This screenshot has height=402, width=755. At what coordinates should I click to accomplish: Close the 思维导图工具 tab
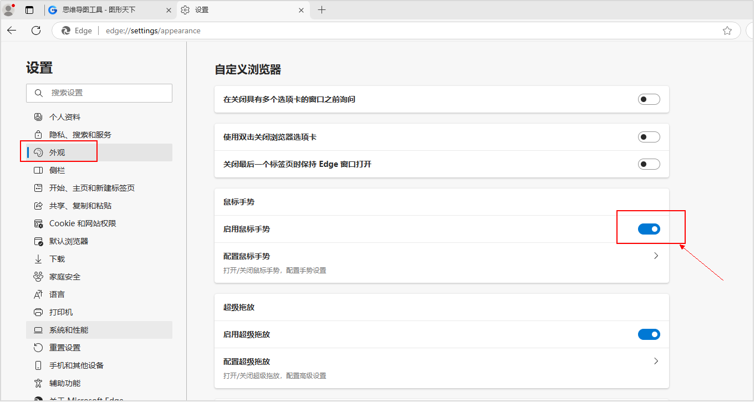click(166, 10)
